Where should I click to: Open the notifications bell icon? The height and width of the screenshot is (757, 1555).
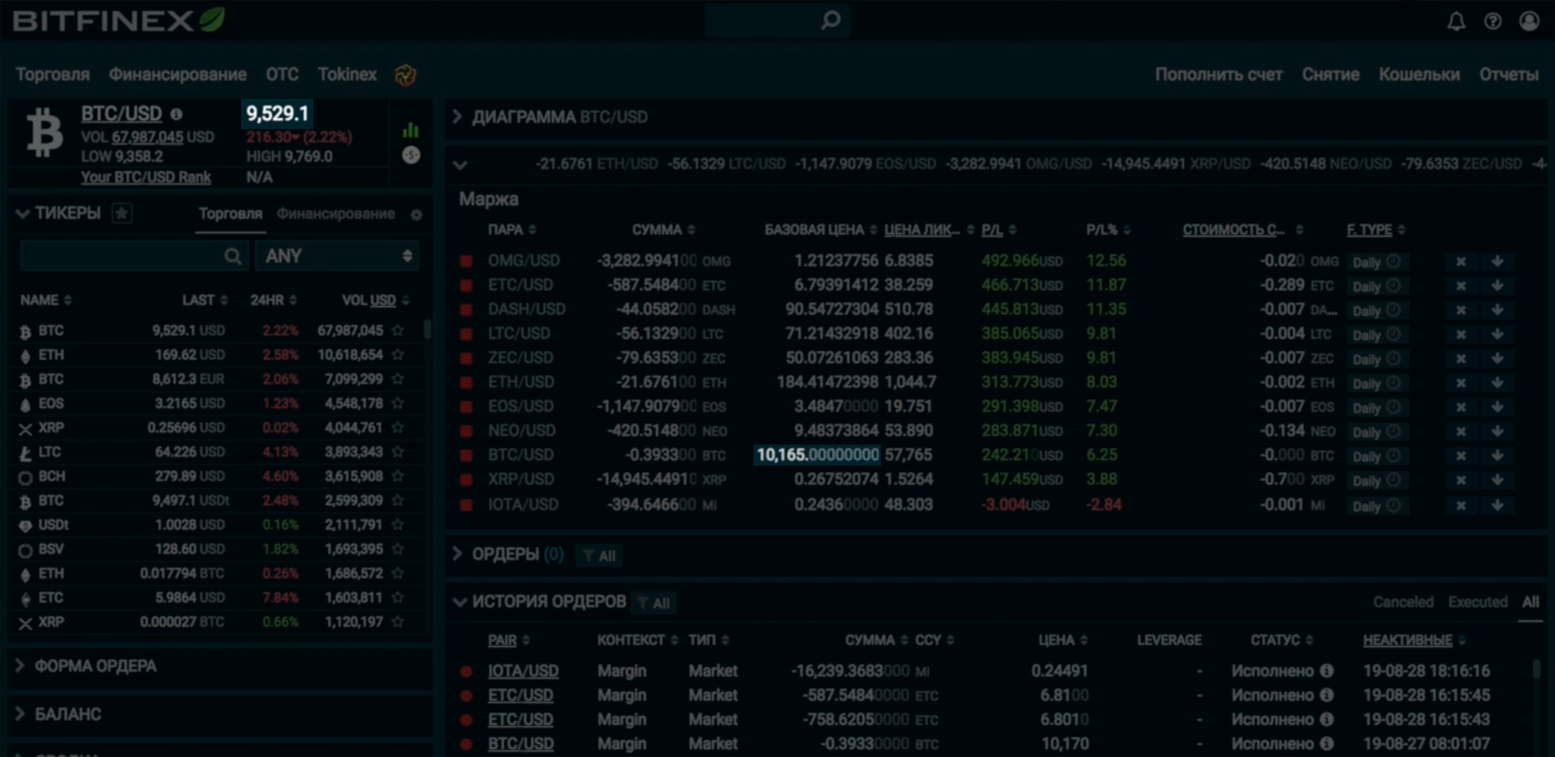pyautogui.click(x=1456, y=22)
